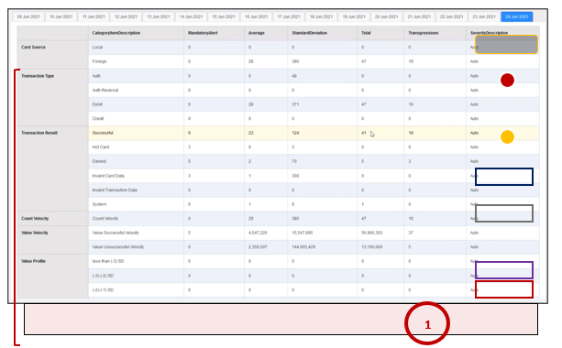Image resolution: width=562 pixels, height=348 pixels.
Task: Select the gray filled box with yellow border
Action: tap(506, 44)
